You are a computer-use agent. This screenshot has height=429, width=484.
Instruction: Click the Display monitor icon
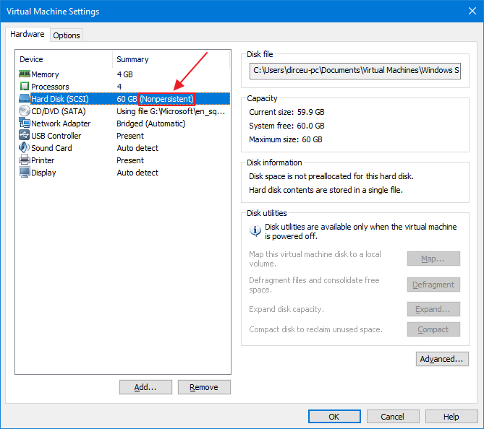(25, 173)
